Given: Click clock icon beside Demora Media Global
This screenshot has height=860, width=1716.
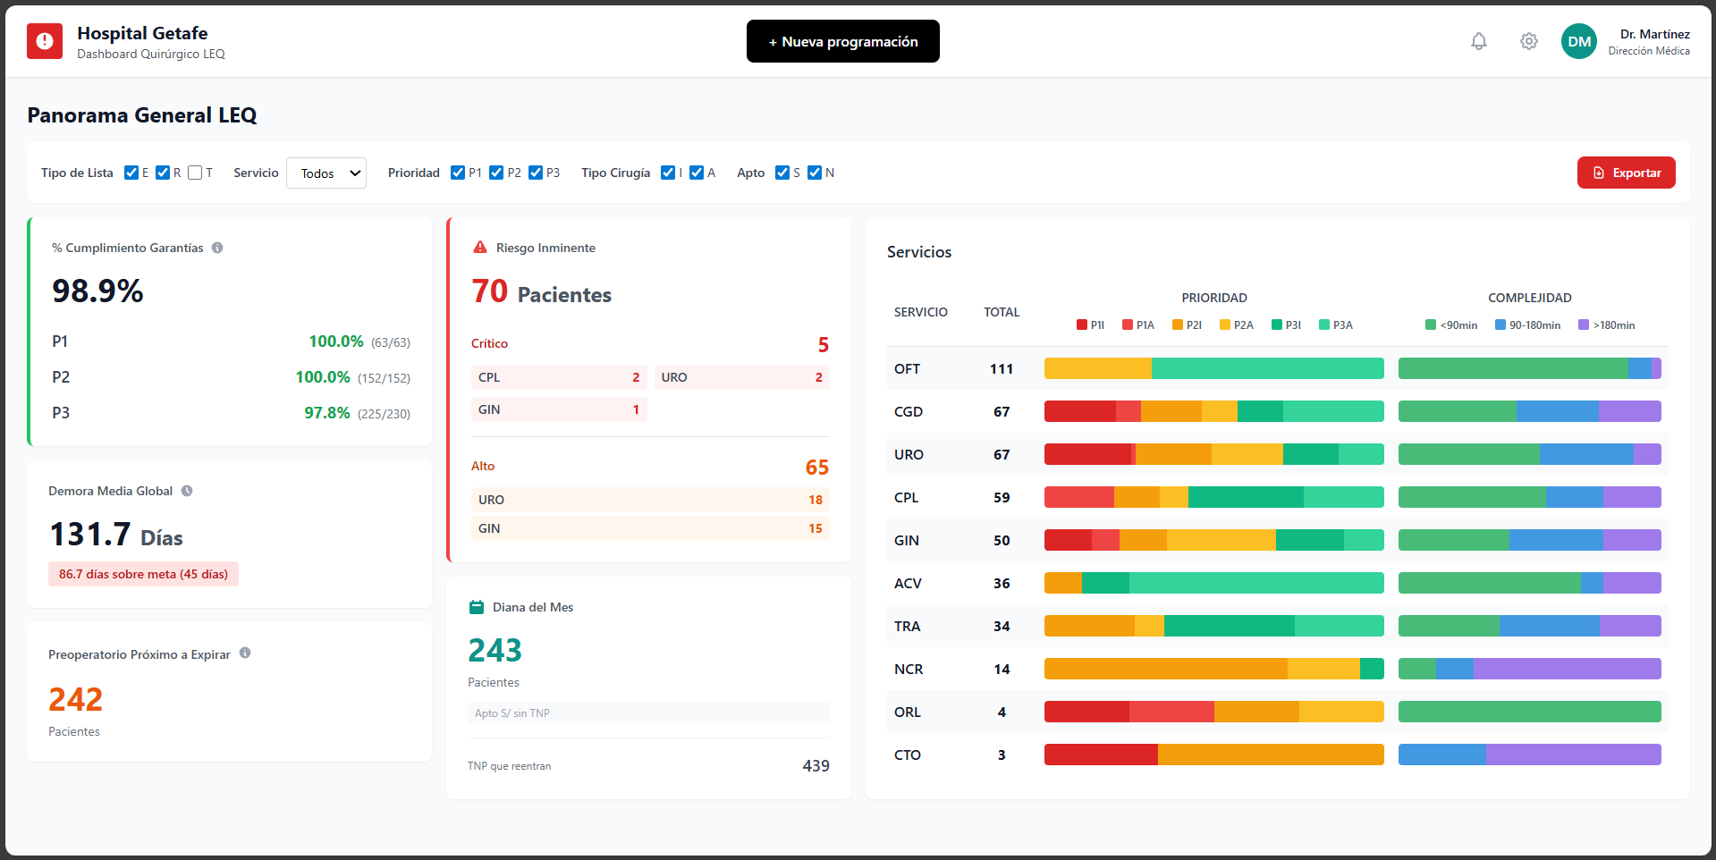Looking at the screenshot, I should click(x=187, y=491).
